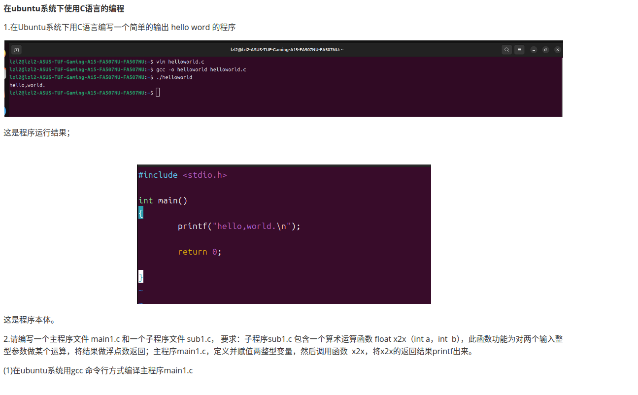The width and height of the screenshot is (638, 395).
Task: Click the heading 在ubuntu系统下使用C语言的编程
Action: tap(64, 9)
